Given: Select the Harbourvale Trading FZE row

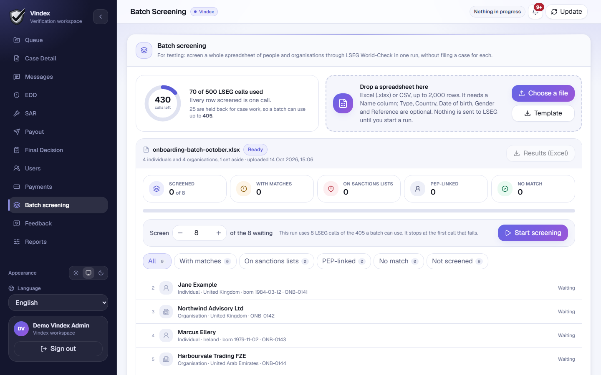Looking at the screenshot, I should 359,359.
